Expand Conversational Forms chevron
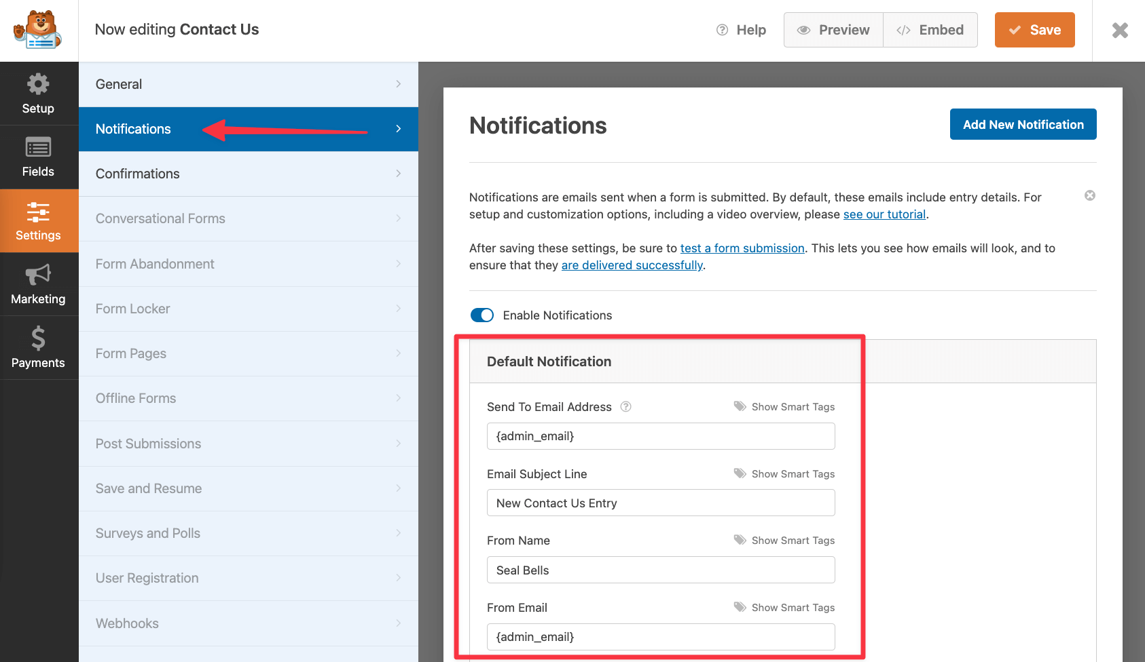The width and height of the screenshot is (1145, 662). (399, 218)
